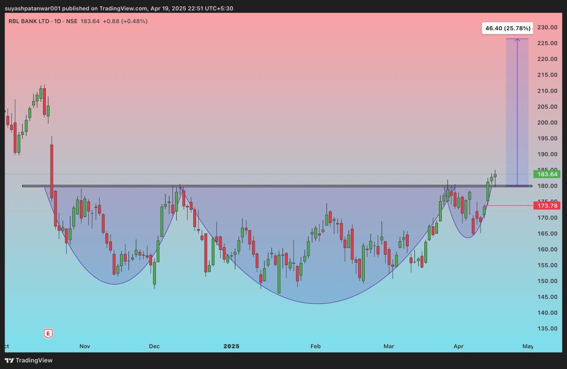Click the 230.00 price axis label
567x369 pixels.
tap(547, 27)
